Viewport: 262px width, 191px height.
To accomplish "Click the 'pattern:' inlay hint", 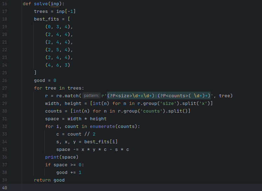I will (91, 95).
